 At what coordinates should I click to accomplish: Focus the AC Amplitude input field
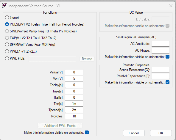pos(161,44)
